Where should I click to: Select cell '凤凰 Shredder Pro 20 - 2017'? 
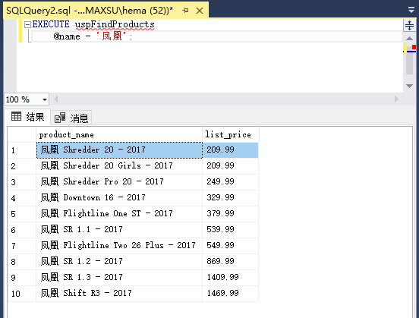pos(119,182)
